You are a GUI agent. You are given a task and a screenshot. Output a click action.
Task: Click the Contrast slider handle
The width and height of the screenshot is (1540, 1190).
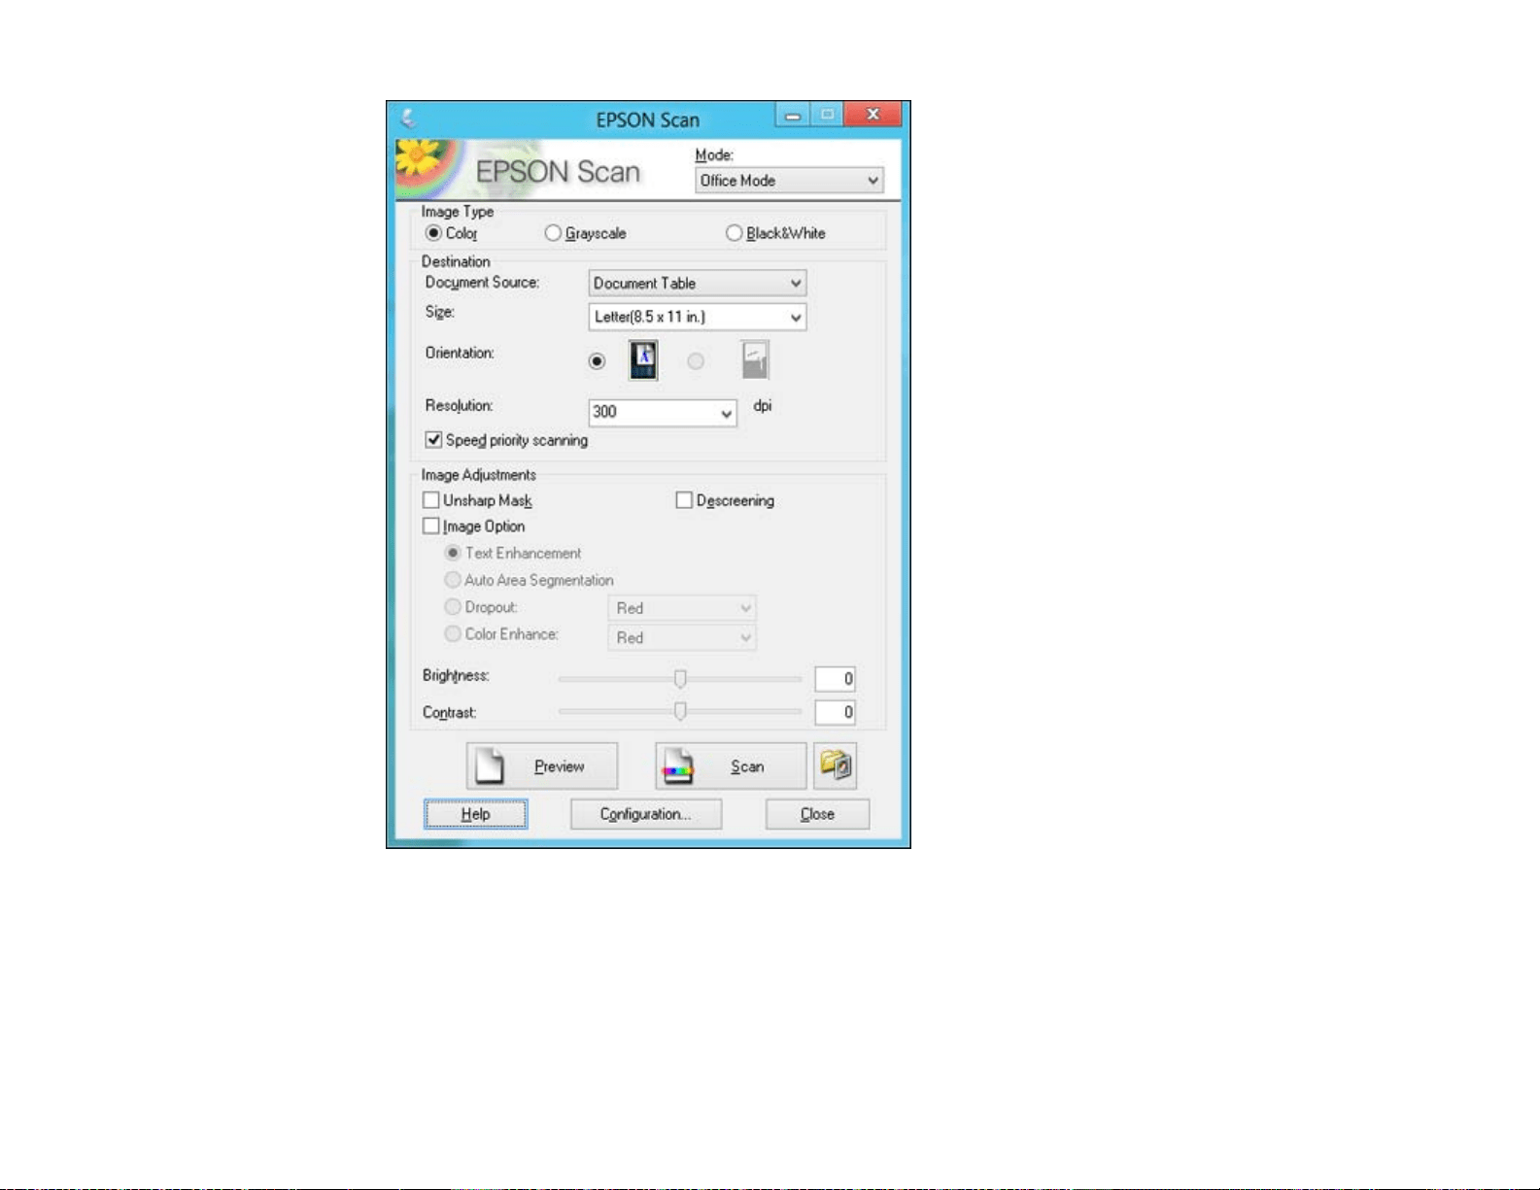(680, 711)
